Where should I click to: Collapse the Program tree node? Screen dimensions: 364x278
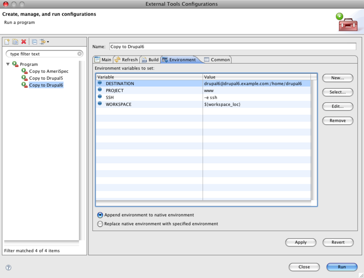point(8,64)
